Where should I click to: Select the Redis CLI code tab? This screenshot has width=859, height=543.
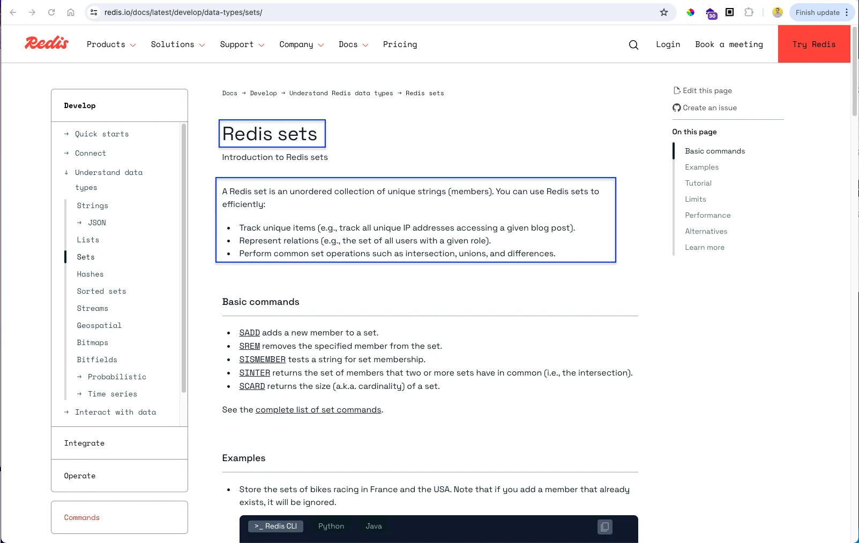[275, 526]
